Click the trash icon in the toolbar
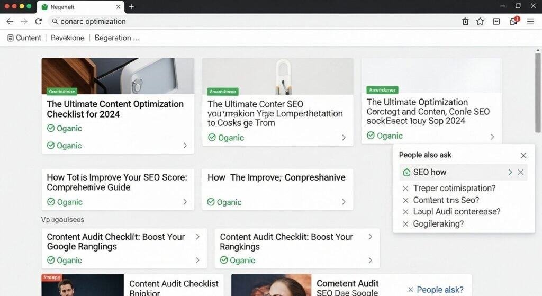Image resolution: width=542 pixels, height=296 pixels. point(465,21)
